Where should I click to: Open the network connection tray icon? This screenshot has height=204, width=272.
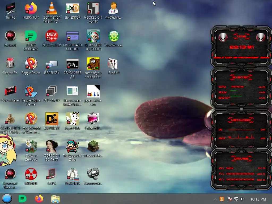[236, 199]
